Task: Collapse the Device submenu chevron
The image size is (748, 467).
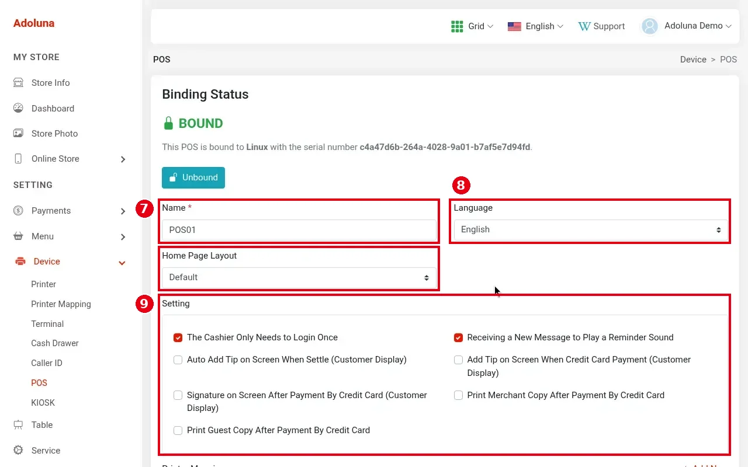Action: (x=122, y=263)
